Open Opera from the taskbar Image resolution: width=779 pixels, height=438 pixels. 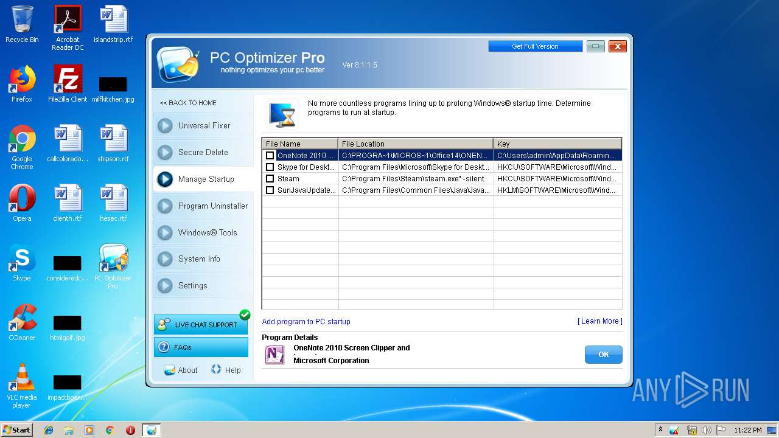[x=130, y=430]
